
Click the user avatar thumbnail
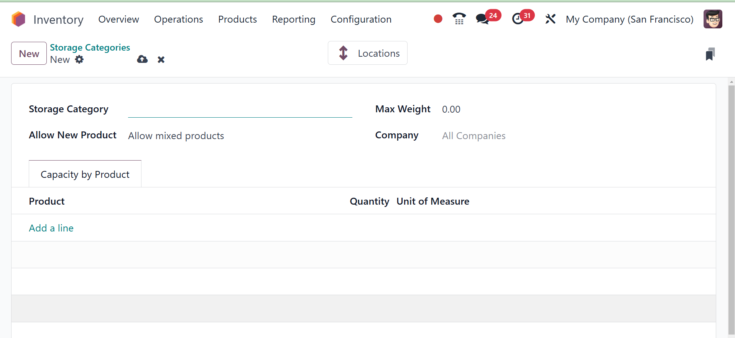713,19
